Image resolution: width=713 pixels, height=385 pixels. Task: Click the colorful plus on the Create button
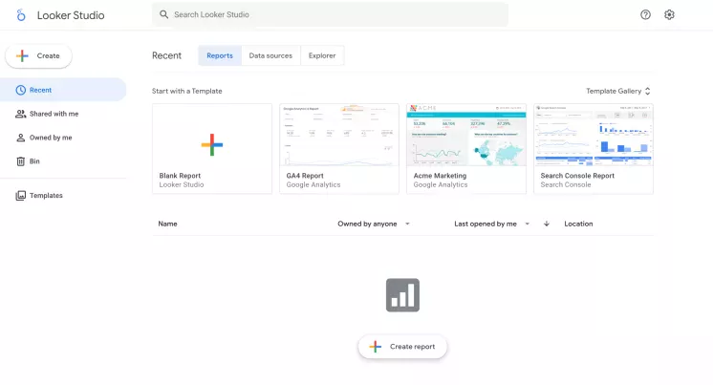22,56
